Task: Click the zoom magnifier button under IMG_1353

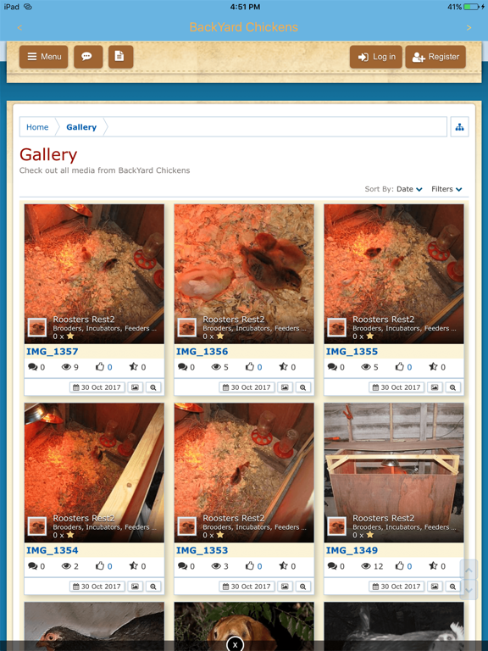Action: point(303,587)
